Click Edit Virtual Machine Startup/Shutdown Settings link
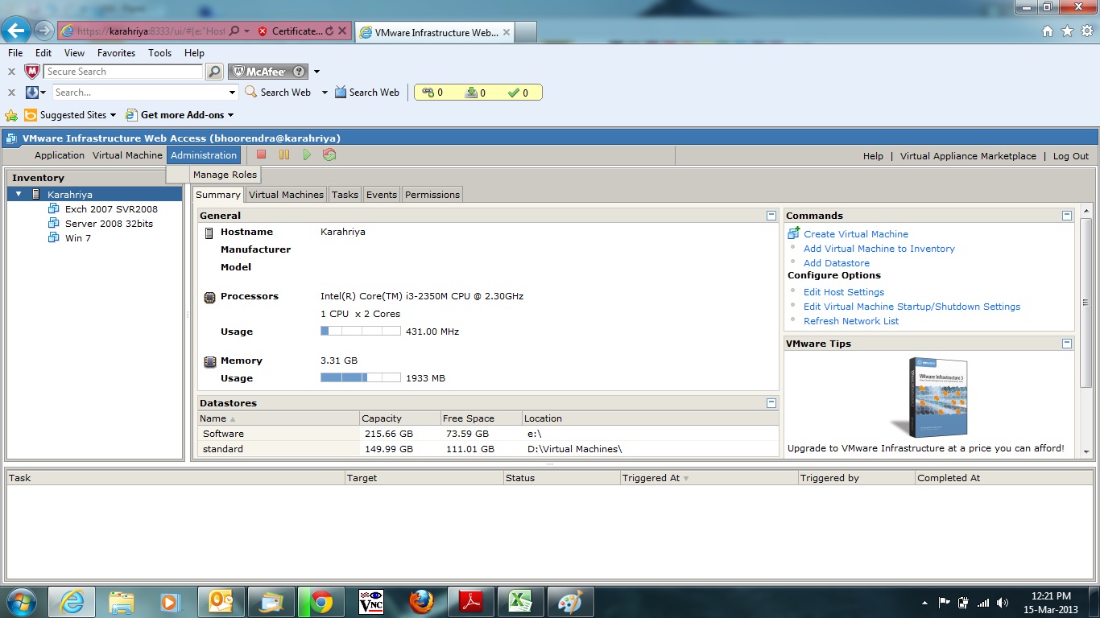This screenshot has height=618, width=1100. (912, 307)
